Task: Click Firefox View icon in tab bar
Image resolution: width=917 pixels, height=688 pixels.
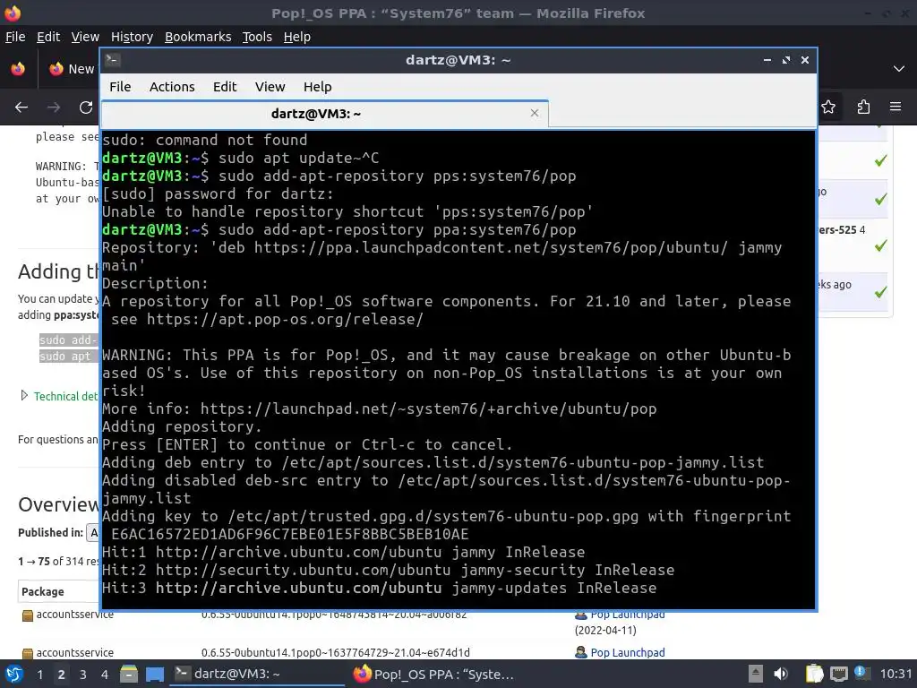Action: click(18, 69)
